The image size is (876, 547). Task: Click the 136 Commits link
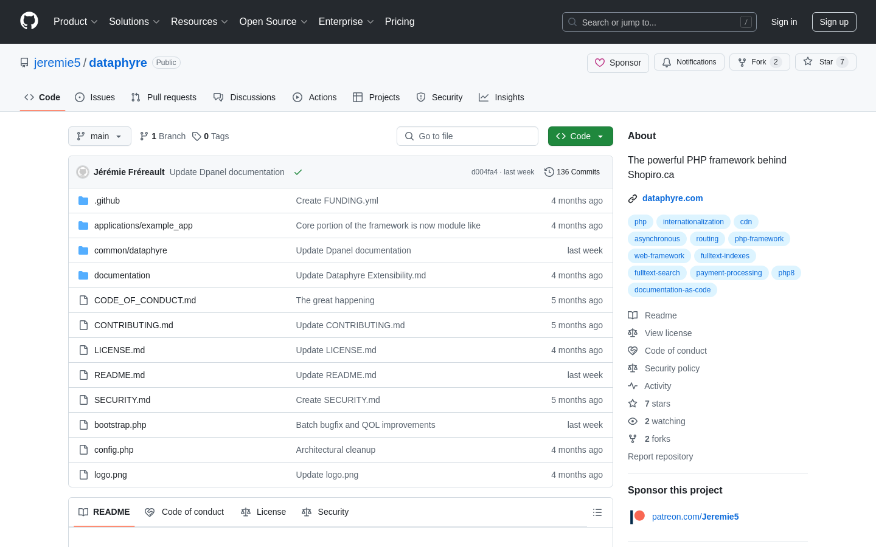572,172
